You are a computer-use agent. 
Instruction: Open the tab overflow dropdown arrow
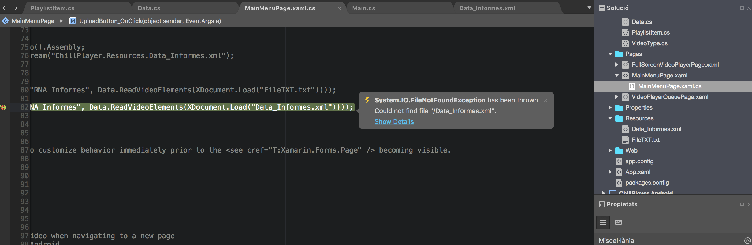[589, 8]
